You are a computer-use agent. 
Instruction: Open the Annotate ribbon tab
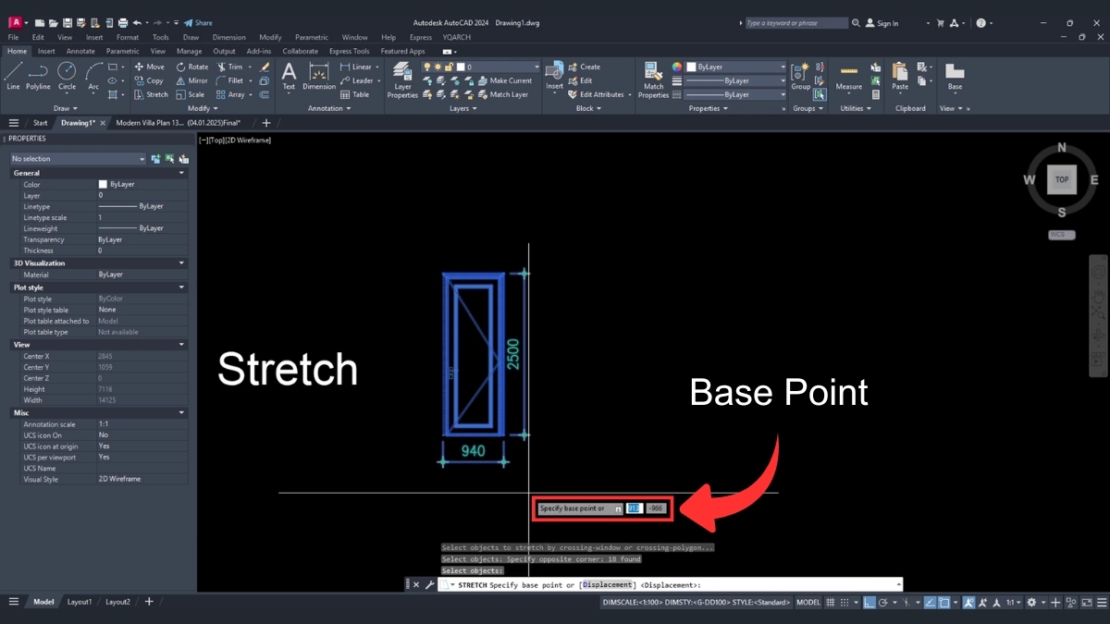(x=80, y=51)
